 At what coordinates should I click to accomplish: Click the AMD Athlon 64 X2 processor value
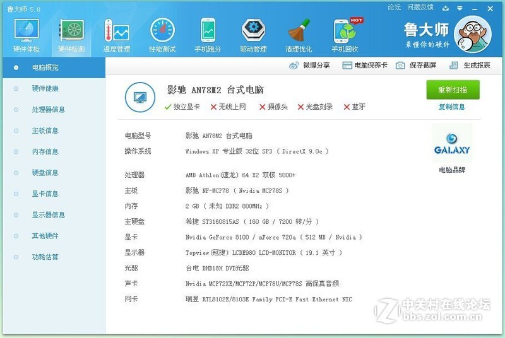pos(241,175)
